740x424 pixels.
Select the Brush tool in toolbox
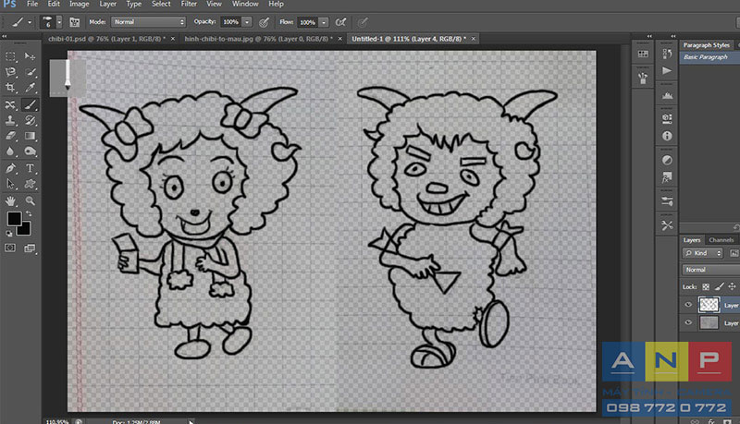30,104
